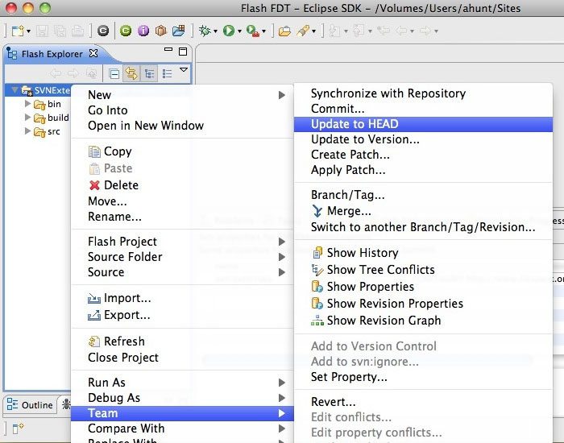Image resolution: width=564 pixels, height=443 pixels.
Task: Open the search icon dropdown arrow
Action: (x=313, y=31)
